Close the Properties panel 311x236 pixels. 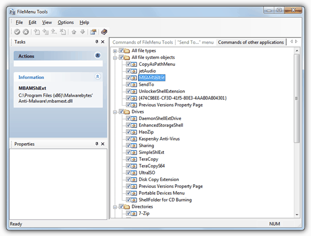[x=103, y=144]
